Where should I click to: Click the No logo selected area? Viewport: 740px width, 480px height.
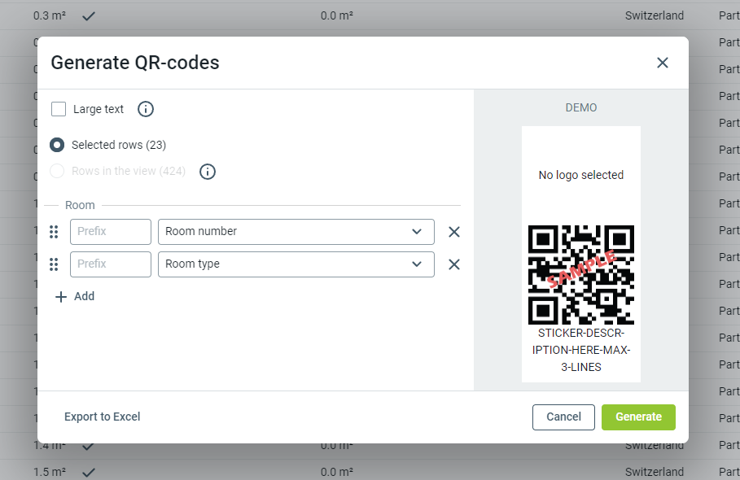581,175
